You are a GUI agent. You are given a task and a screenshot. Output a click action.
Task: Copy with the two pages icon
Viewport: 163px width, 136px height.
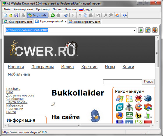click(85, 15)
